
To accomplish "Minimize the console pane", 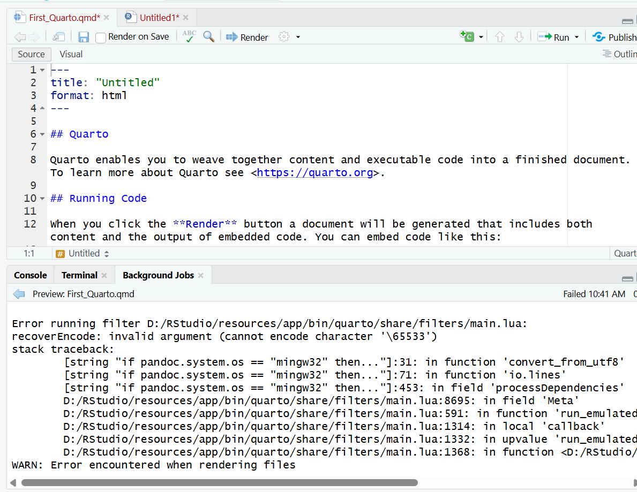I will pos(627,278).
